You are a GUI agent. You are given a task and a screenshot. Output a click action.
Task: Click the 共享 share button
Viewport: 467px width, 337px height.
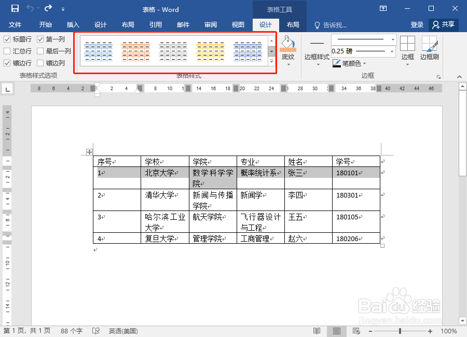pos(444,25)
